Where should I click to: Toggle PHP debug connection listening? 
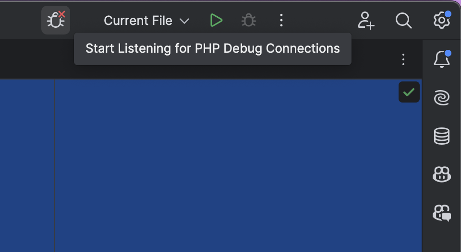56,20
